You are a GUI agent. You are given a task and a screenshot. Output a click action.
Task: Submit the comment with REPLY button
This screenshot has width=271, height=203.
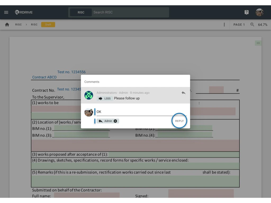179,121
